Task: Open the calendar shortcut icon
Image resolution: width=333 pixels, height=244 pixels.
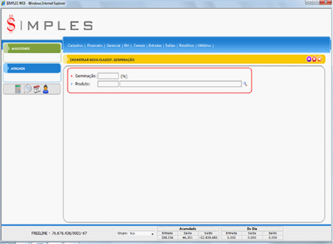Action: 37,89
